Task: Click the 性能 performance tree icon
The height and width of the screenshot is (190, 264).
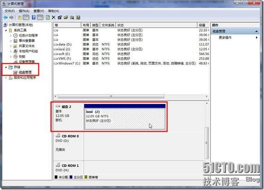Action: click(x=15, y=57)
